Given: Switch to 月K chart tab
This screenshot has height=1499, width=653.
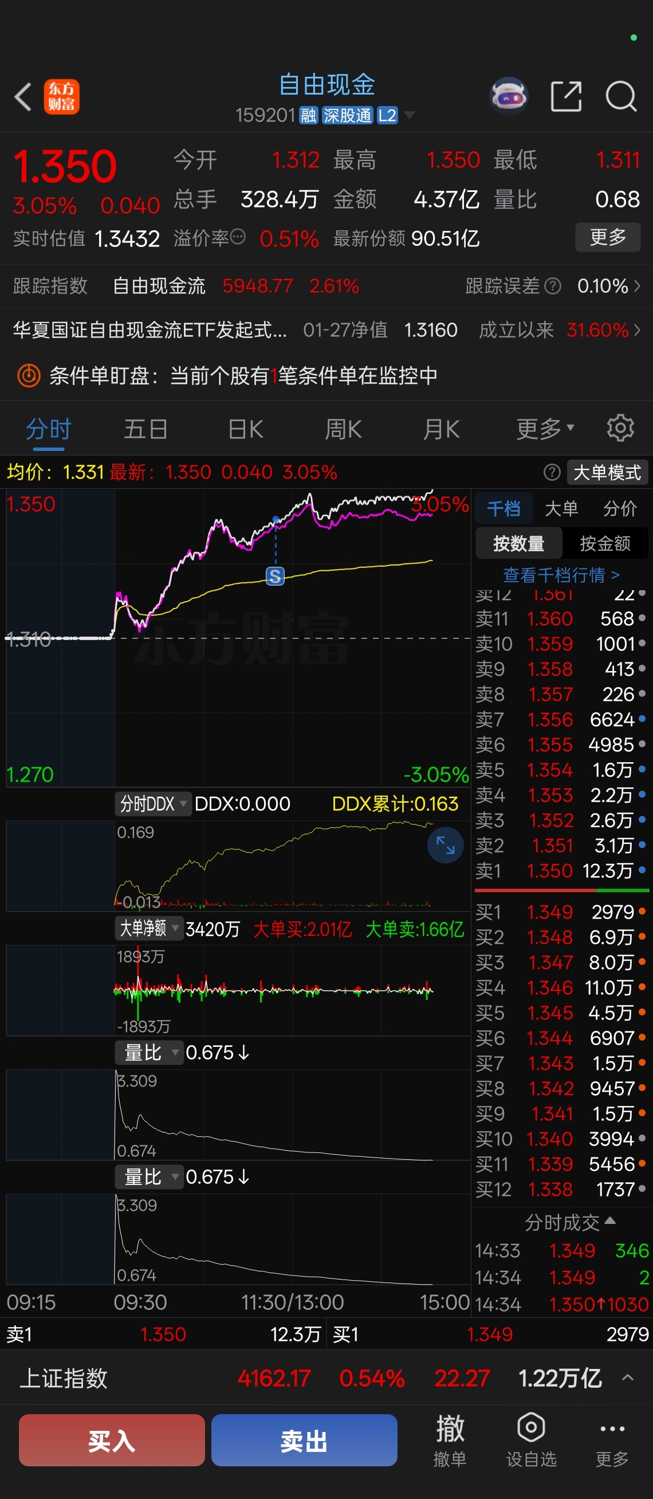Looking at the screenshot, I should [x=441, y=429].
